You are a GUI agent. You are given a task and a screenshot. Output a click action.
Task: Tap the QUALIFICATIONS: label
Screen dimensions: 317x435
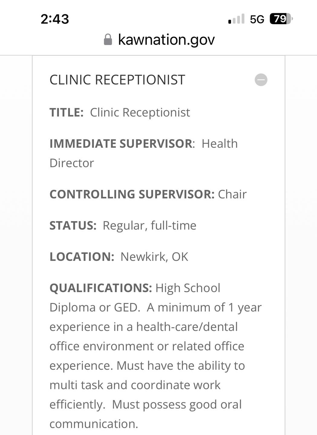click(x=101, y=288)
